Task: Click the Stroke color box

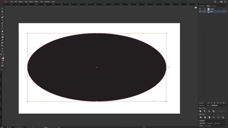Action: pyautogui.click(x=3, y=58)
